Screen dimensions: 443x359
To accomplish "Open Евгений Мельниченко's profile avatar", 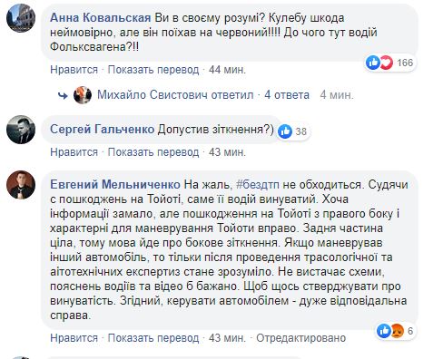I will (x=21, y=185).
